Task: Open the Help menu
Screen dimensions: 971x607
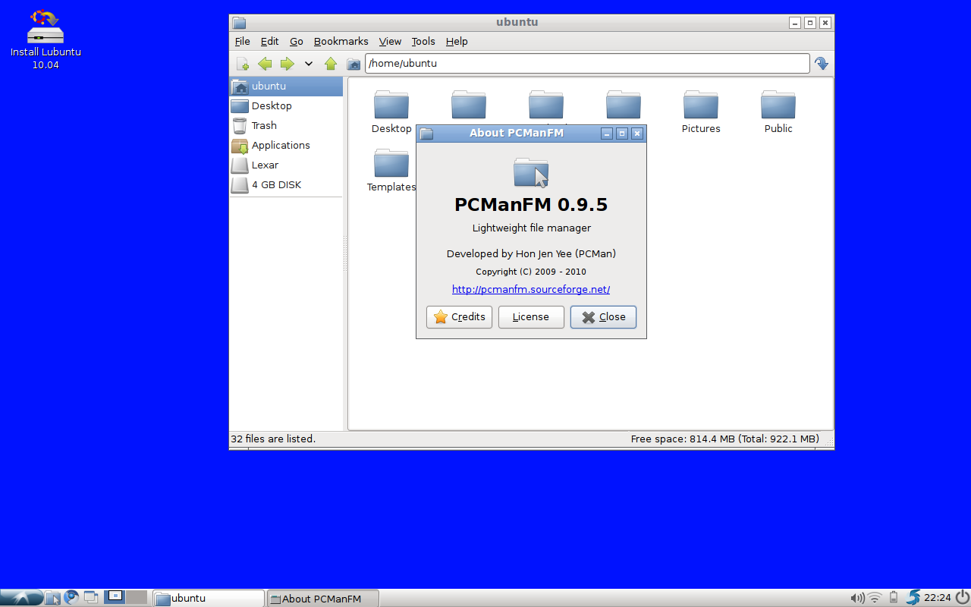Action: tap(457, 41)
